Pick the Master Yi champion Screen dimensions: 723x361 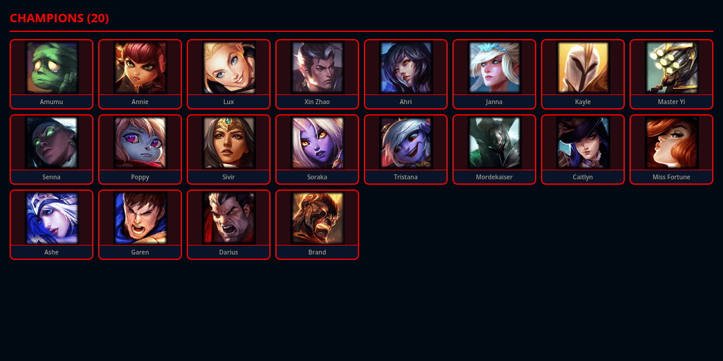coord(671,74)
